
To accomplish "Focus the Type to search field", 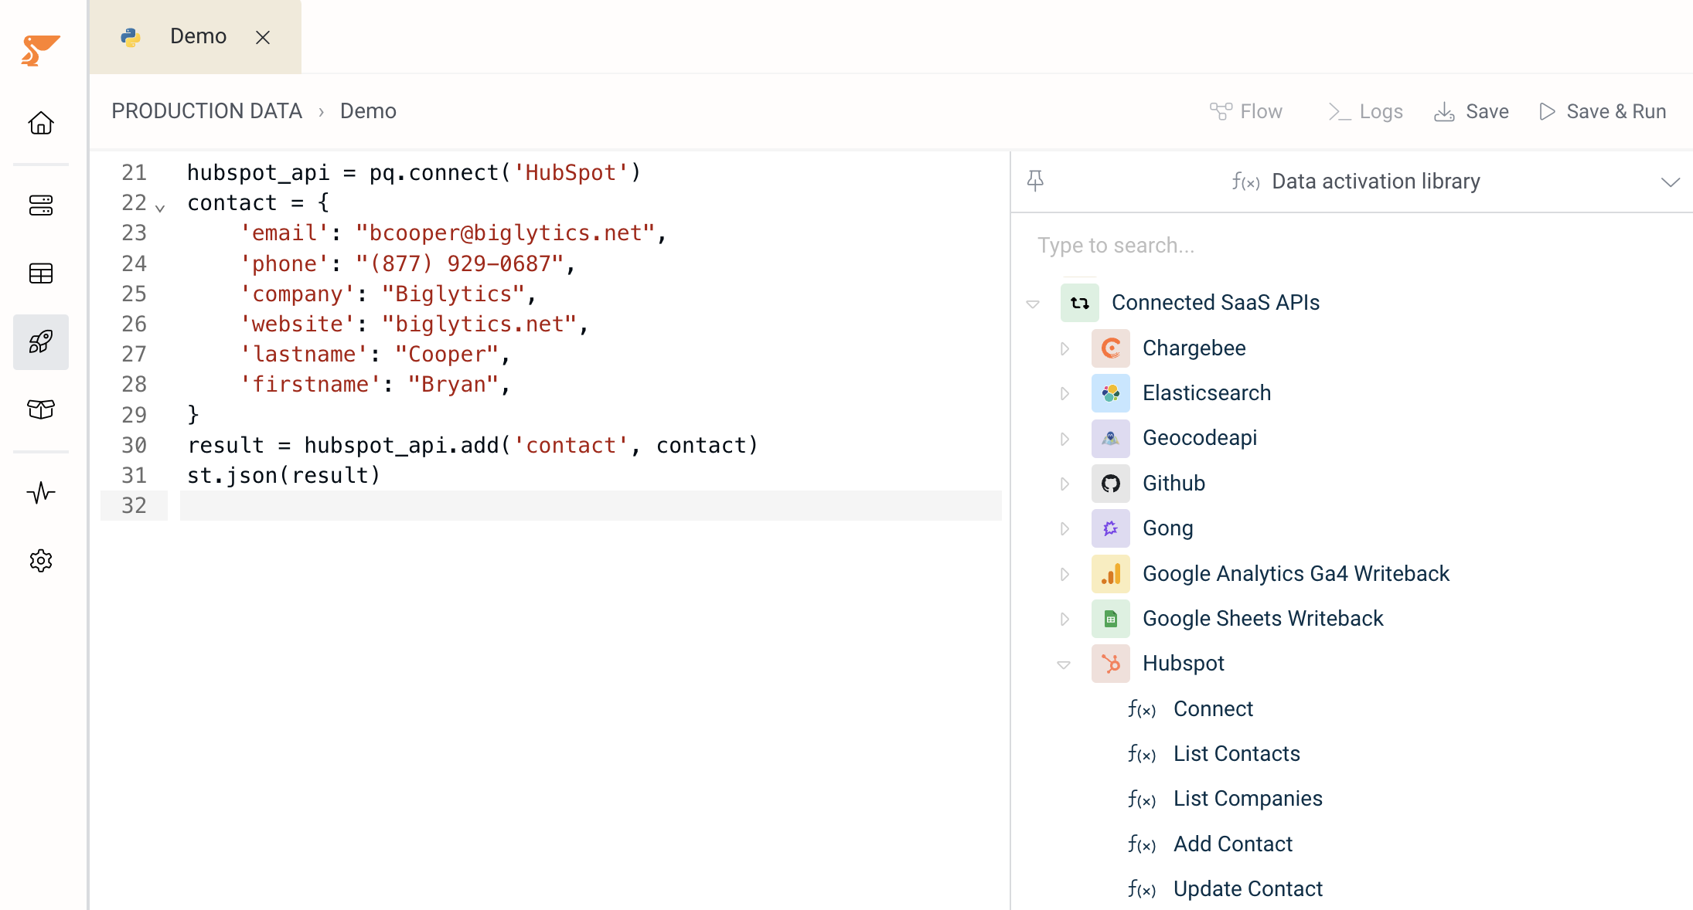I will [1353, 246].
